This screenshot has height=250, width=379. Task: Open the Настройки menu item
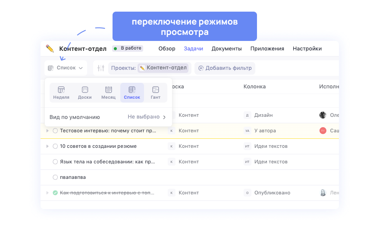tap(307, 48)
